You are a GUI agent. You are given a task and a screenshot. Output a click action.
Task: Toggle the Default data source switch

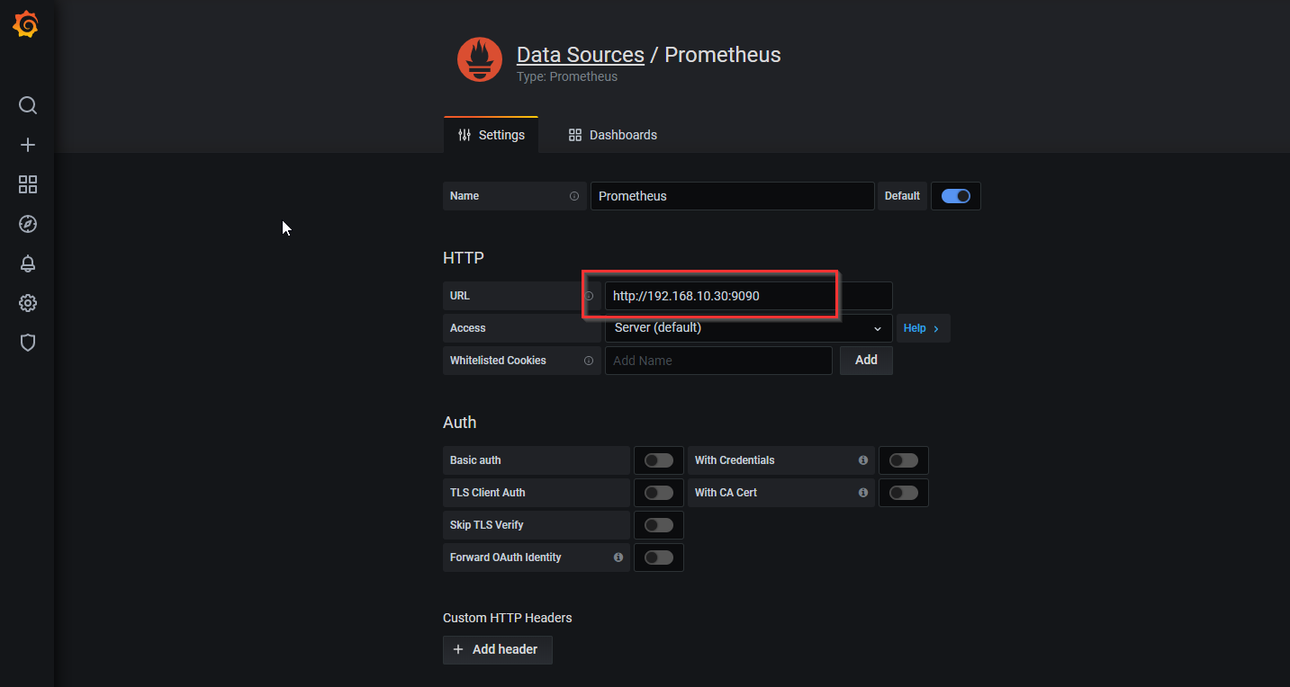[x=956, y=196]
